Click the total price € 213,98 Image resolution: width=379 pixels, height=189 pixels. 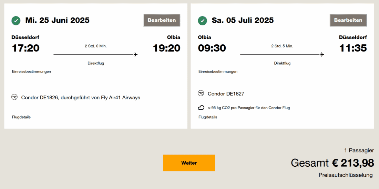click(353, 163)
